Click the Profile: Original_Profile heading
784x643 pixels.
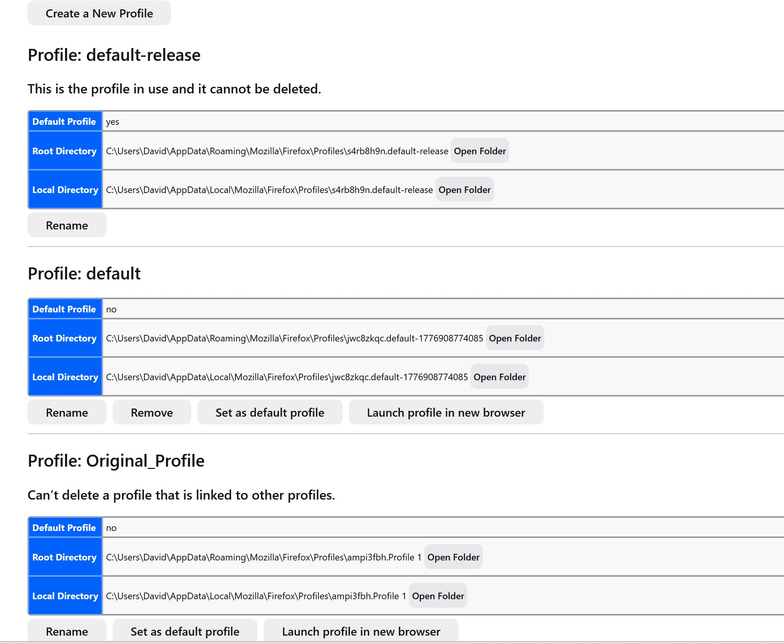click(116, 461)
